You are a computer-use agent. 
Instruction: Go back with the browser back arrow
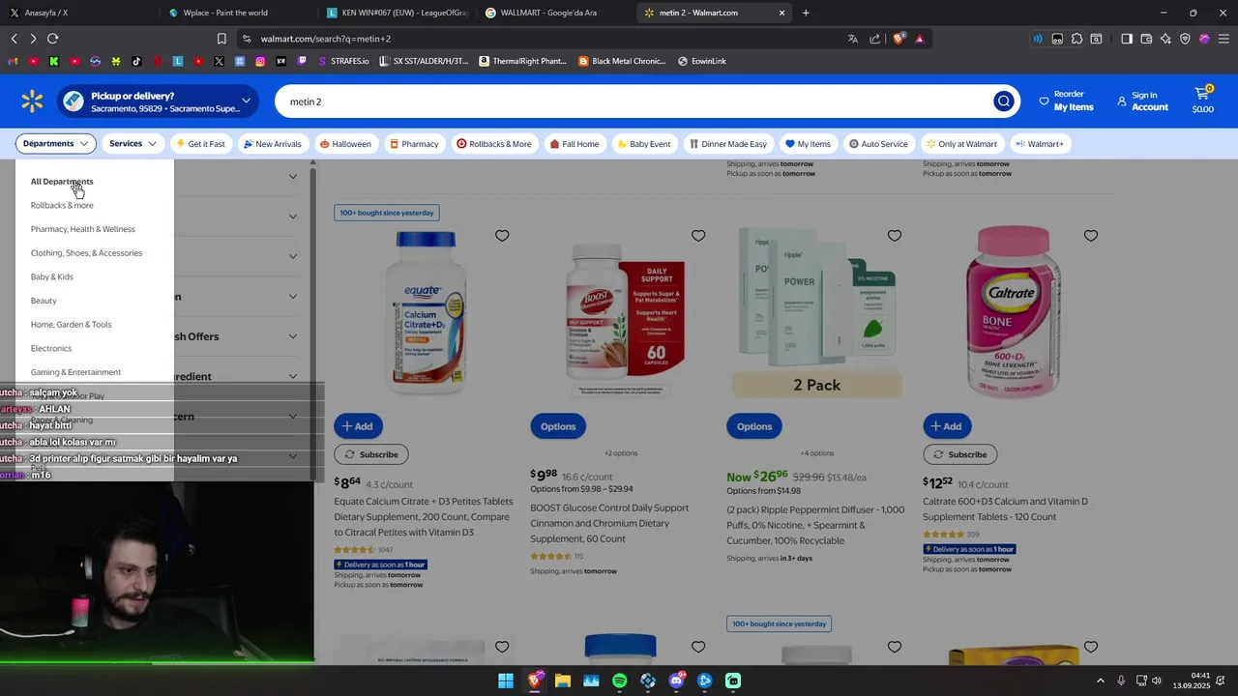pyautogui.click(x=14, y=39)
